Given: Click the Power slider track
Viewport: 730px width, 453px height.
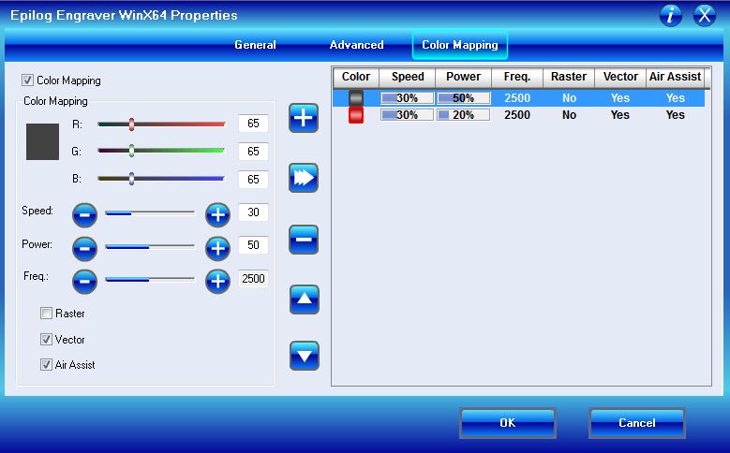Looking at the screenshot, I should pyautogui.click(x=150, y=246).
